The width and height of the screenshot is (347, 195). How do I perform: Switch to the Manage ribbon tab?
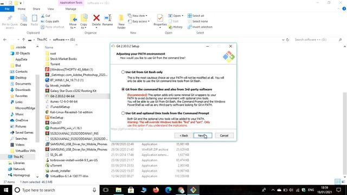pyautogui.click(x=71, y=9)
